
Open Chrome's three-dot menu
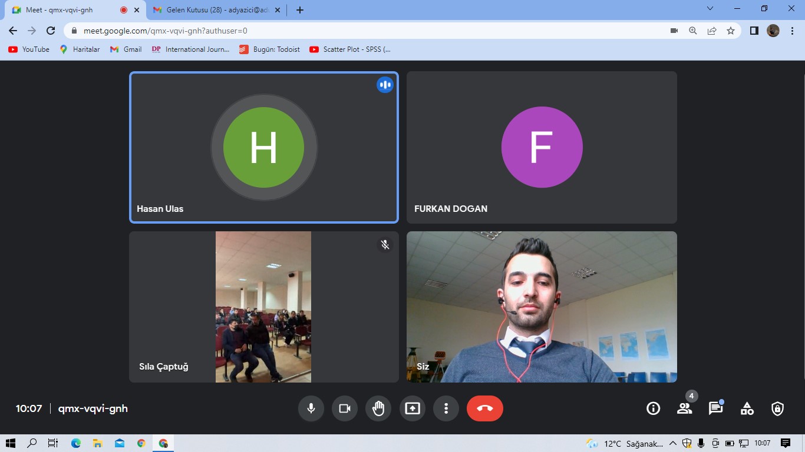[791, 31]
